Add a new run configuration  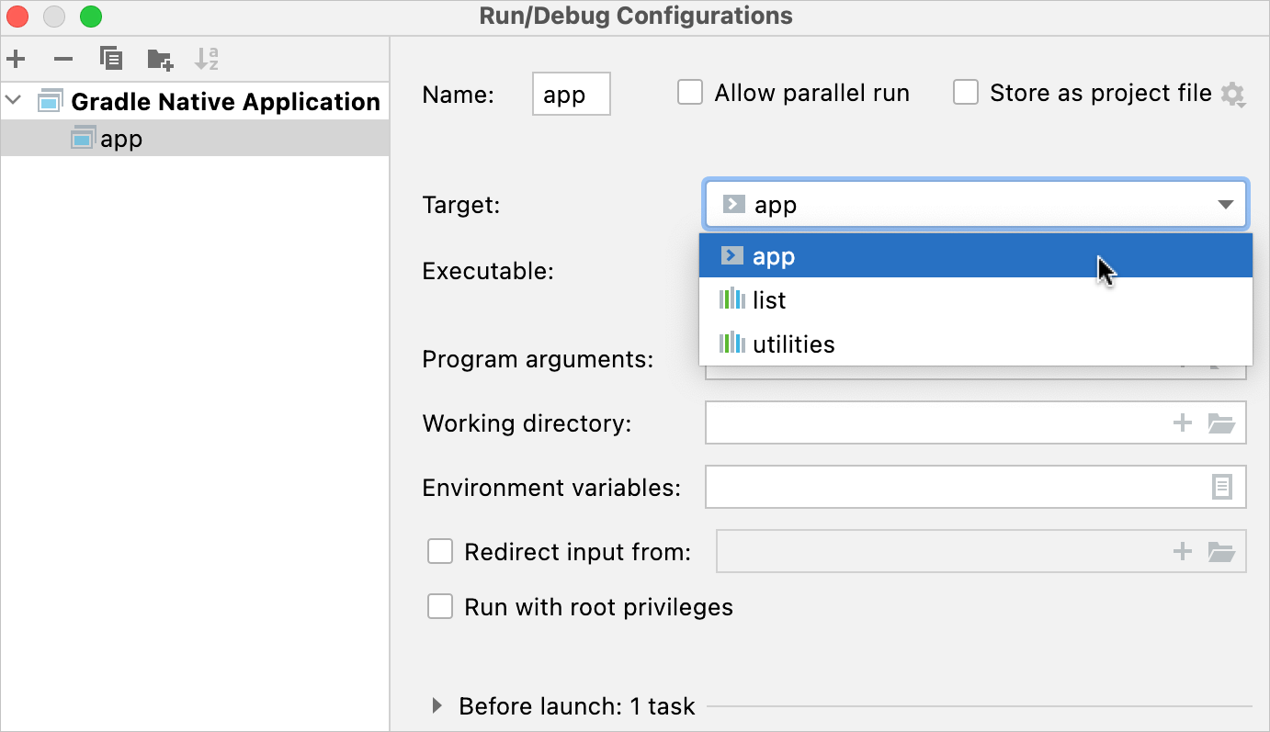click(16, 60)
